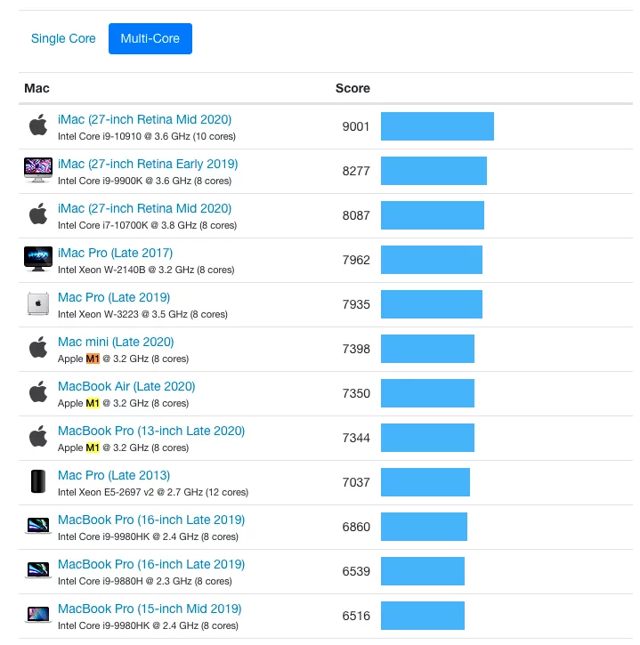This screenshot has width=640, height=645.
Task: Open Mac Pro (Late 2013) link
Action: point(114,475)
